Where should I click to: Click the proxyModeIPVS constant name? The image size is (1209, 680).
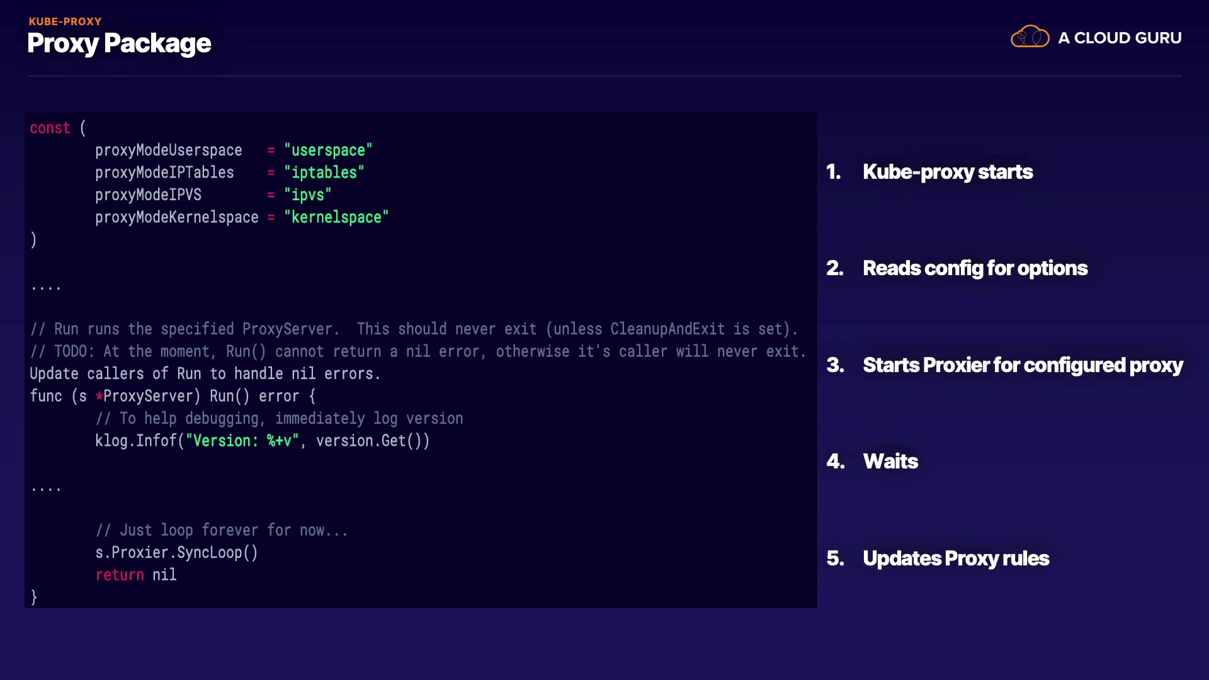click(148, 195)
